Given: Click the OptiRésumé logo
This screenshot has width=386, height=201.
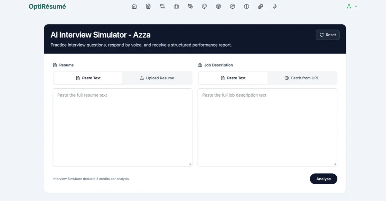Looking at the screenshot, I should click(x=47, y=6).
